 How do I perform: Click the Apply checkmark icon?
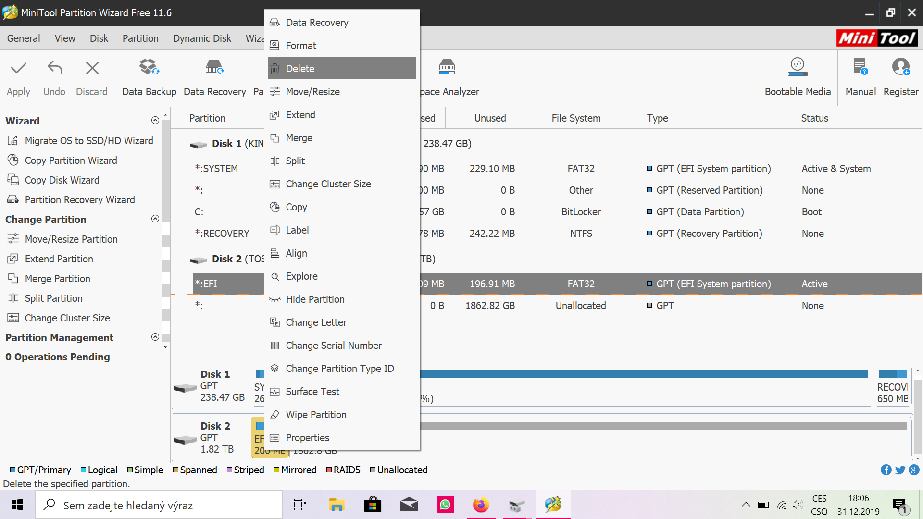point(18,68)
